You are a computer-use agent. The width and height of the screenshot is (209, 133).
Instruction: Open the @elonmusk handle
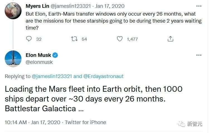click(39, 62)
